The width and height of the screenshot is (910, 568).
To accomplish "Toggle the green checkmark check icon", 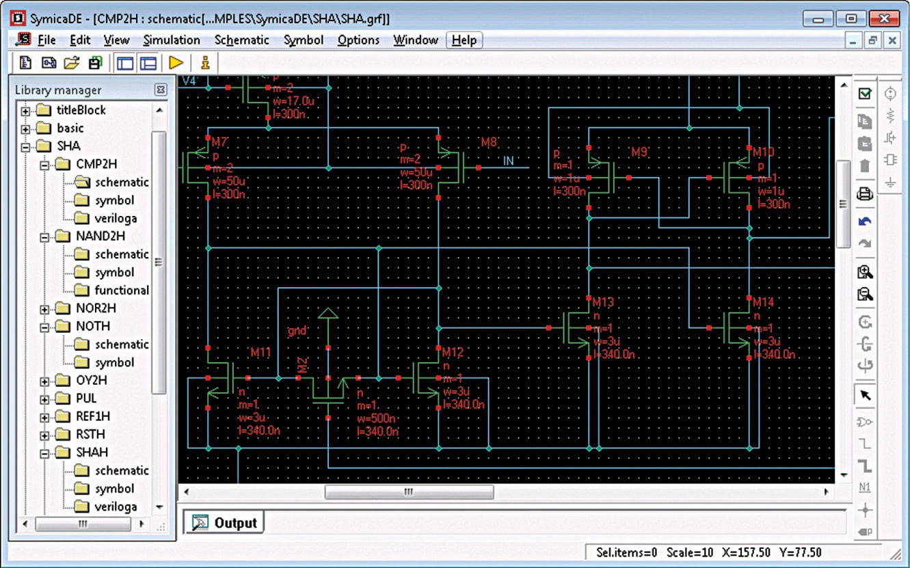I will [865, 94].
